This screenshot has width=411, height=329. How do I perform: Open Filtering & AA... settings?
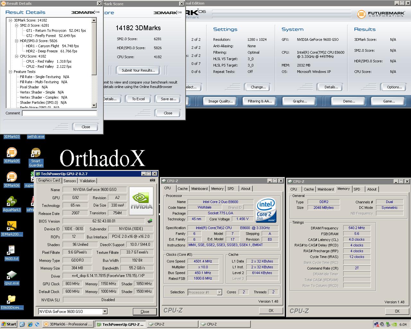point(260,101)
